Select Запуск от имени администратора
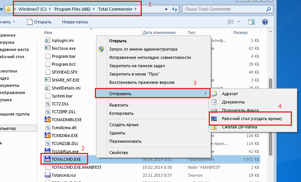The width and height of the screenshot is (301, 182). (143, 49)
